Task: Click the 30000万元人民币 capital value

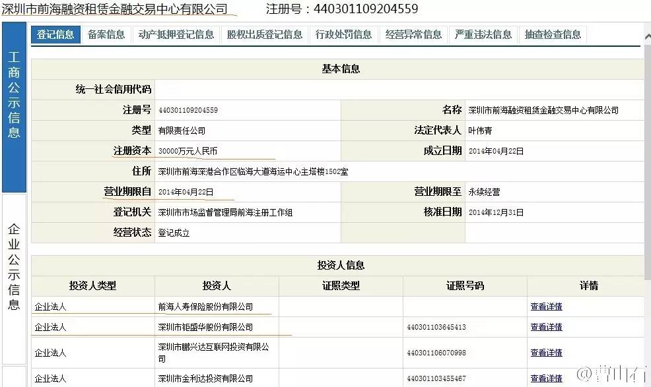Action: [x=188, y=151]
